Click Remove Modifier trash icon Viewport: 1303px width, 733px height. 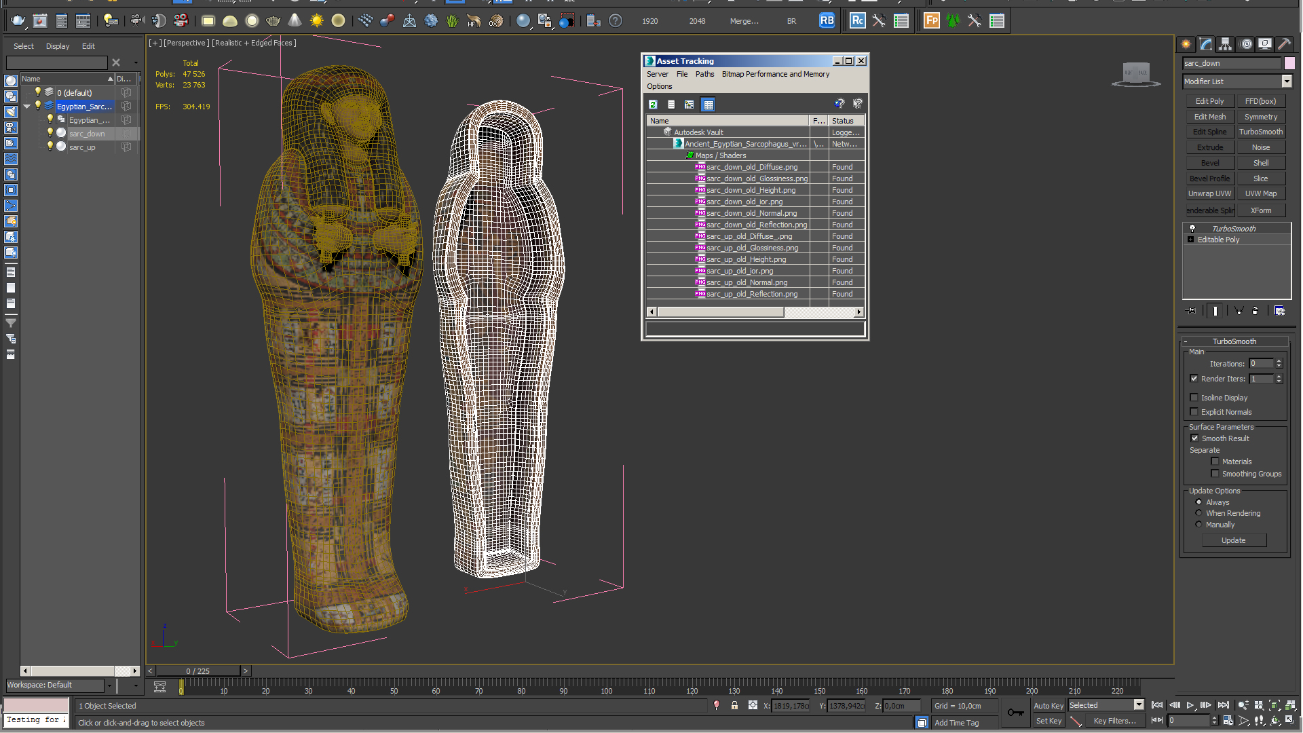[1255, 311]
